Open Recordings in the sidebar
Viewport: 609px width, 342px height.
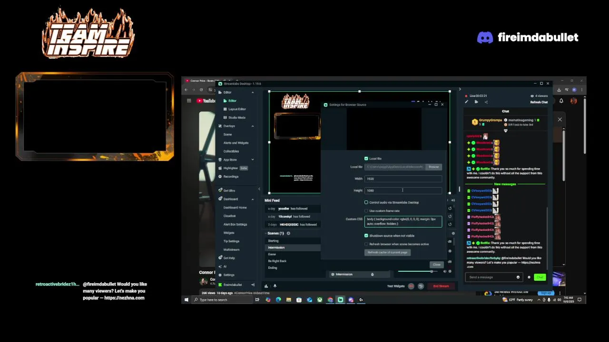pyautogui.click(x=231, y=177)
